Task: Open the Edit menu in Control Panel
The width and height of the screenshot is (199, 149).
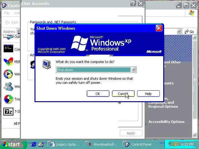Action: (17, 13)
